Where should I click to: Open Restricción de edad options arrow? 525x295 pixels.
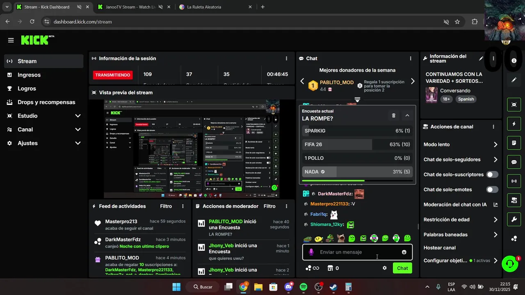(x=495, y=220)
